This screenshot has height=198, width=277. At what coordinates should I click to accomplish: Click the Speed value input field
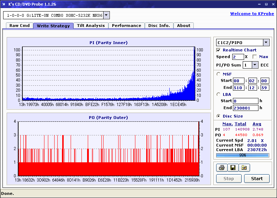[238, 57]
